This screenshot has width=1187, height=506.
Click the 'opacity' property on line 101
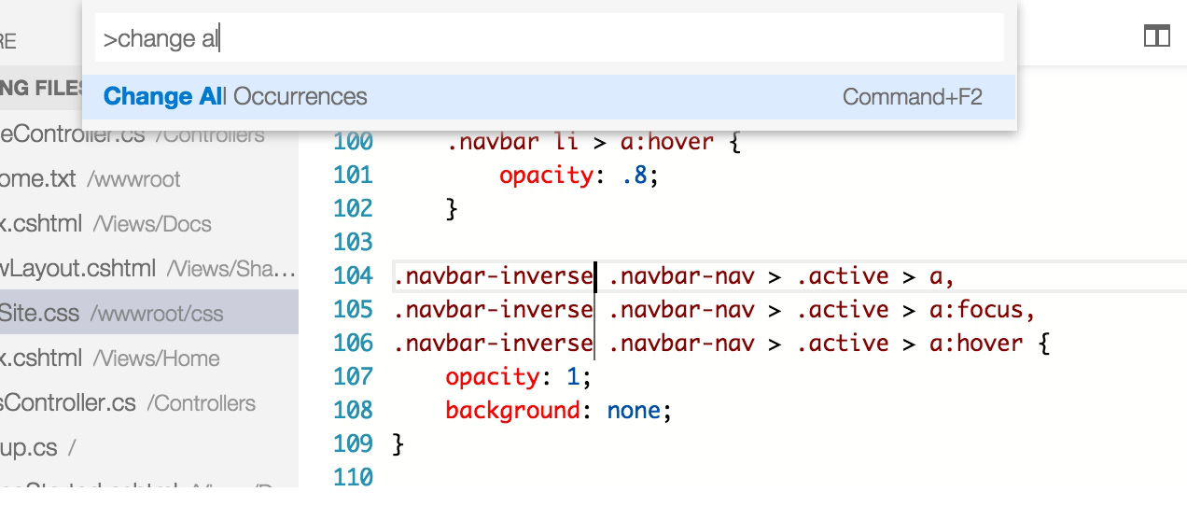[x=546, y=176]
